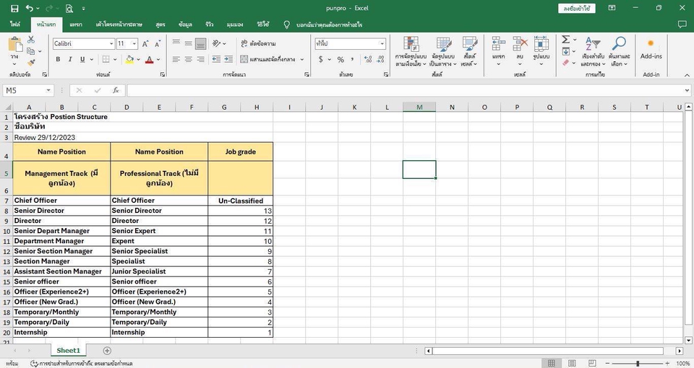Click the sign-in button in title bar
694x368 pixels.
click(x=577, y=9)
